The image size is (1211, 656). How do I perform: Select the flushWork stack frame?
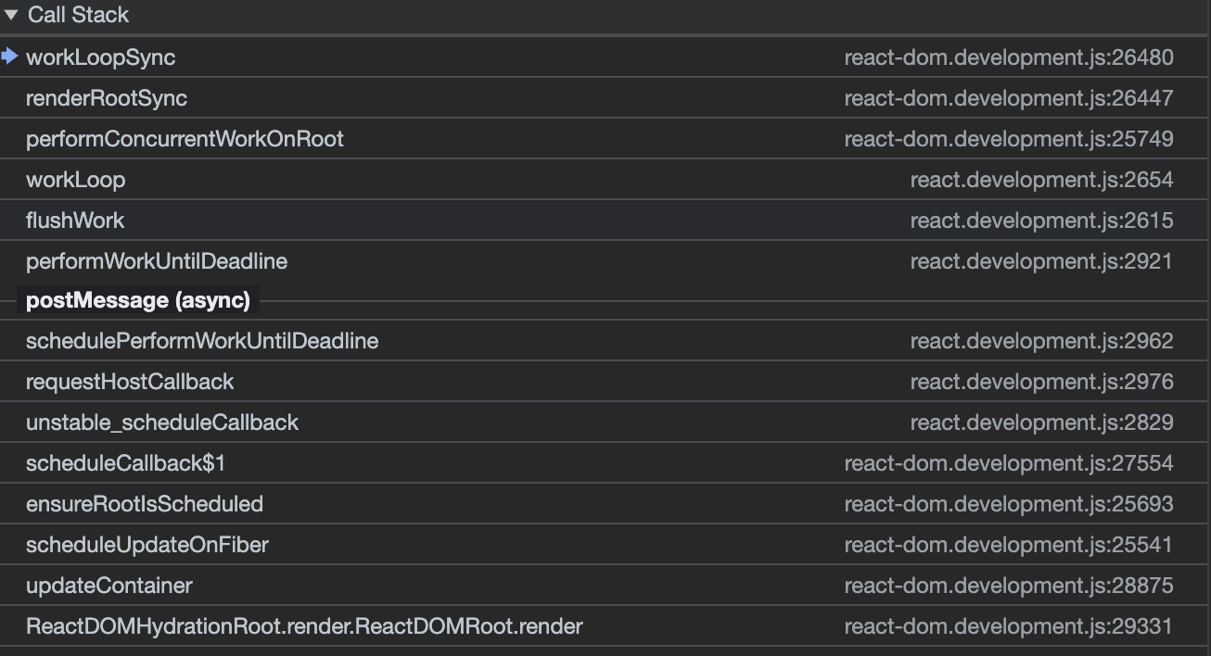tap(76, 220)
